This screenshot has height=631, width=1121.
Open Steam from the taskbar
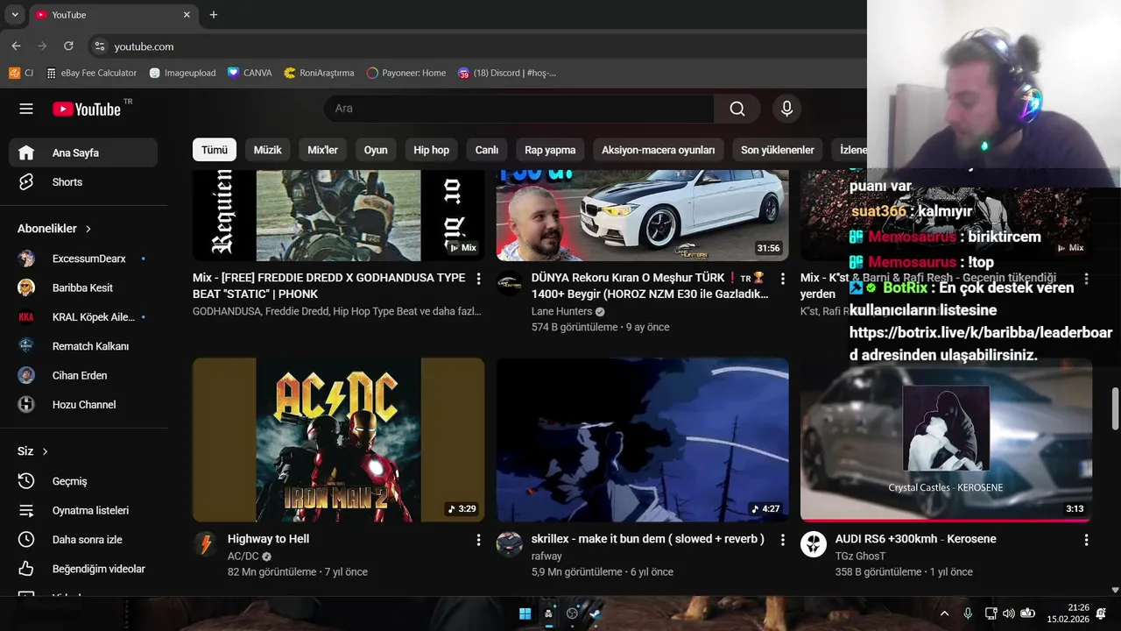[596, 613]
